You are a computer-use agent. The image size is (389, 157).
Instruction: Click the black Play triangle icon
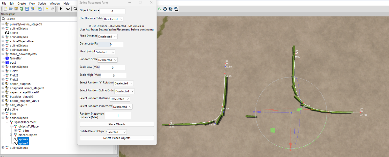(x=61, y=9)
